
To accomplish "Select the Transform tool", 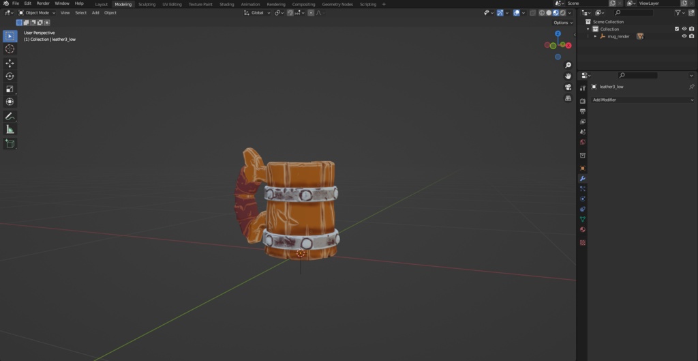I will pos(10,102).
